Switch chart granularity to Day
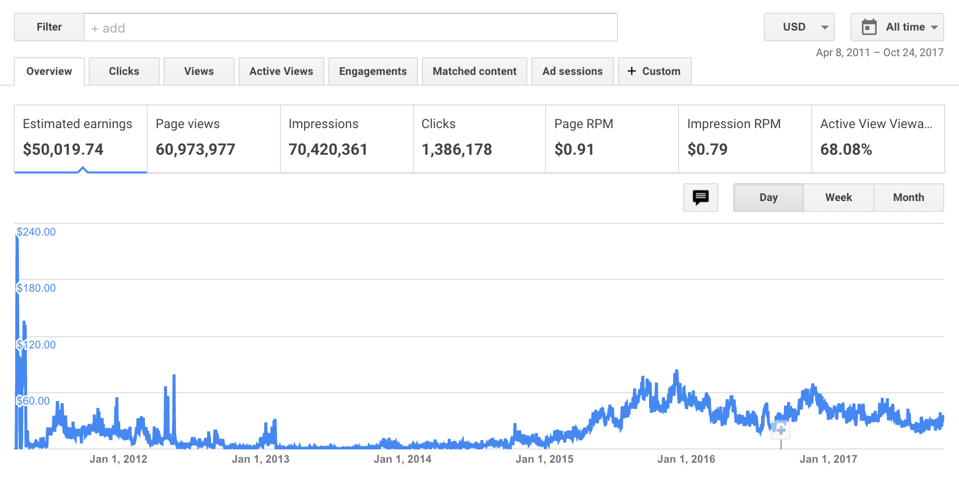 point(768,198)
